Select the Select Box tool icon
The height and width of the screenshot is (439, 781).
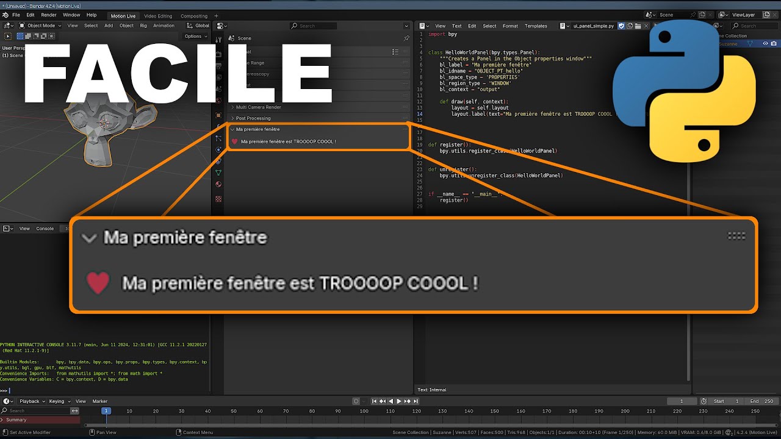[x=8, y=37]
